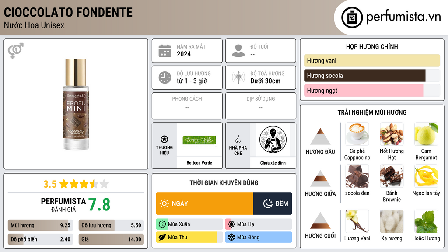Select the Xạ hương note image
Screen dimensions: 448x252
click(392, 221)
